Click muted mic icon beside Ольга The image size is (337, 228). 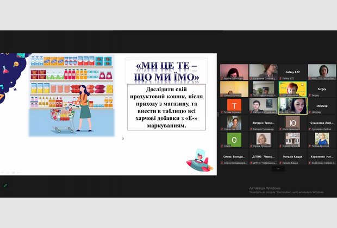coord(222,146)
